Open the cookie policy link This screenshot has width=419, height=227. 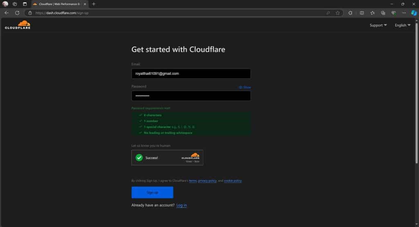tap(232, 181)
